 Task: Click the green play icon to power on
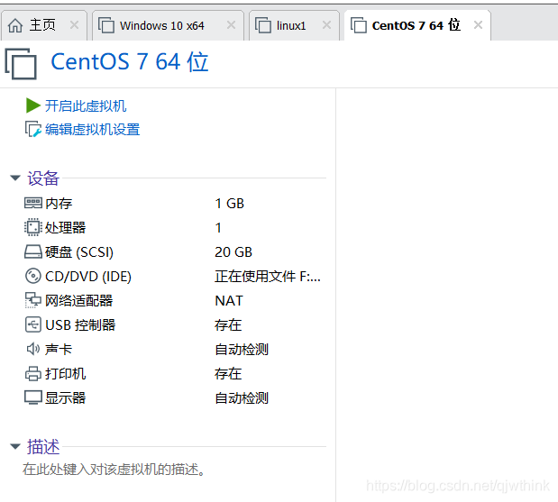pos(33,105)
